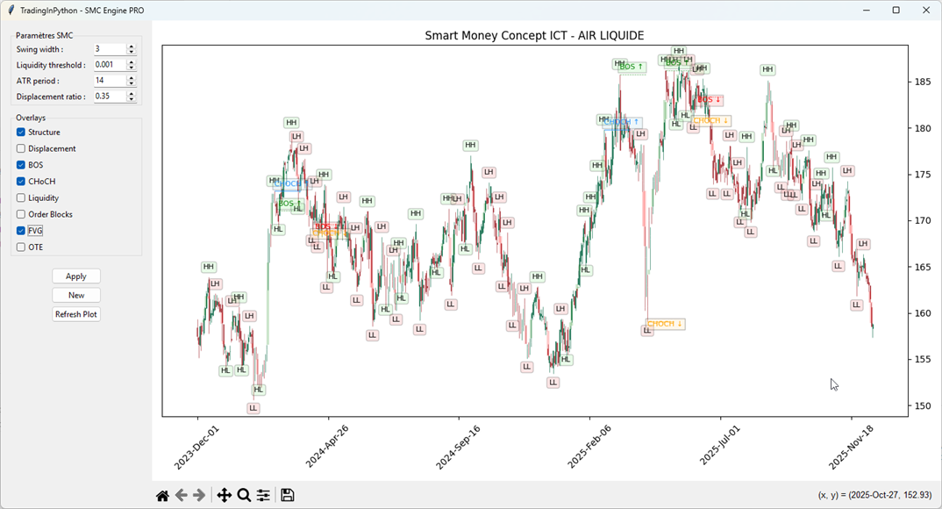Increase Displacement ratio with up arrow
The image size is (942, 509).
point(132,94)
